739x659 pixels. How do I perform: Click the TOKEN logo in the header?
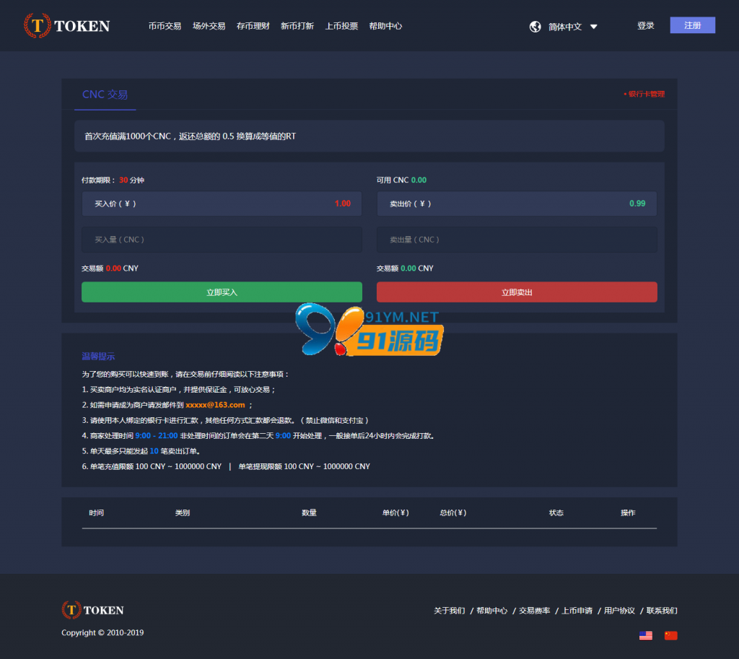click(x=67, y=25)
